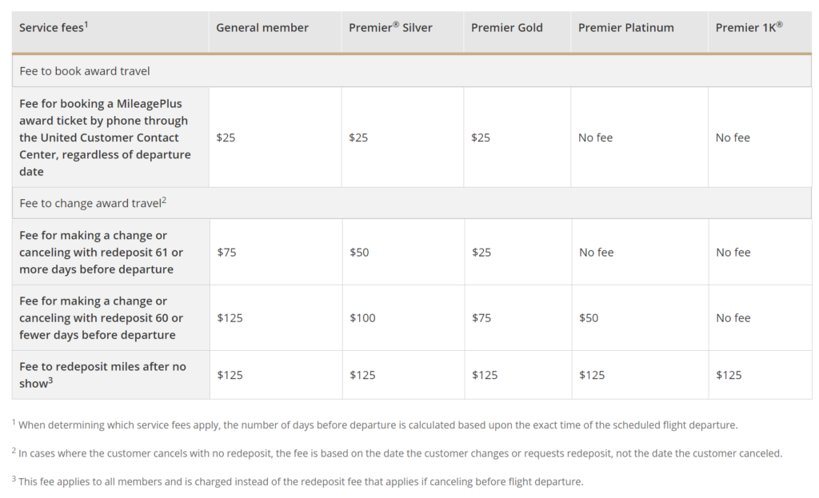
Task: Click the "61 or more days" redeposit fee label
Action: (102, 253)
